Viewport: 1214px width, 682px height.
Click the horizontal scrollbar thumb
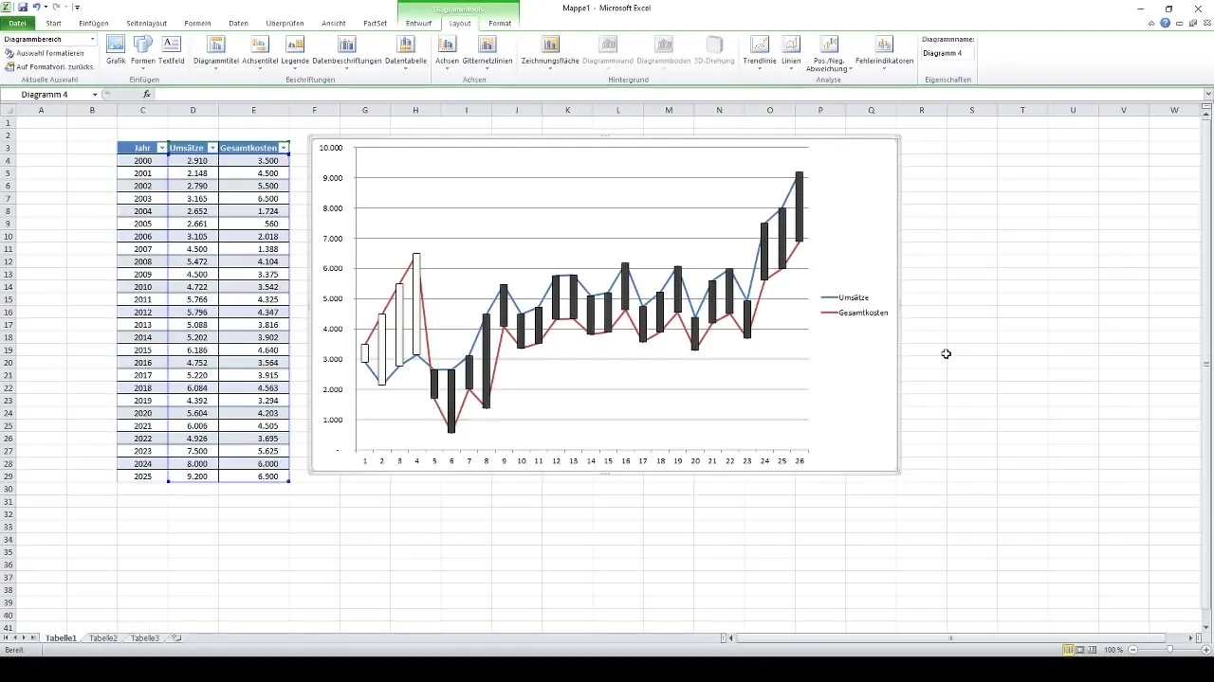point(951,638)
